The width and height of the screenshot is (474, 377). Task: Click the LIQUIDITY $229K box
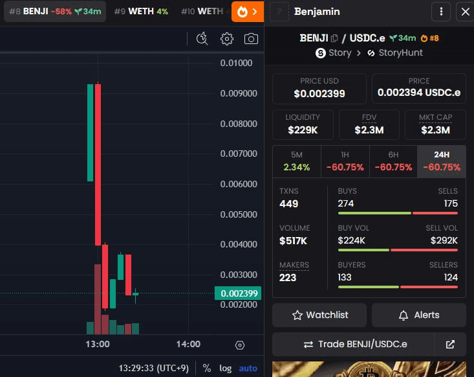(x=303, y=124)
